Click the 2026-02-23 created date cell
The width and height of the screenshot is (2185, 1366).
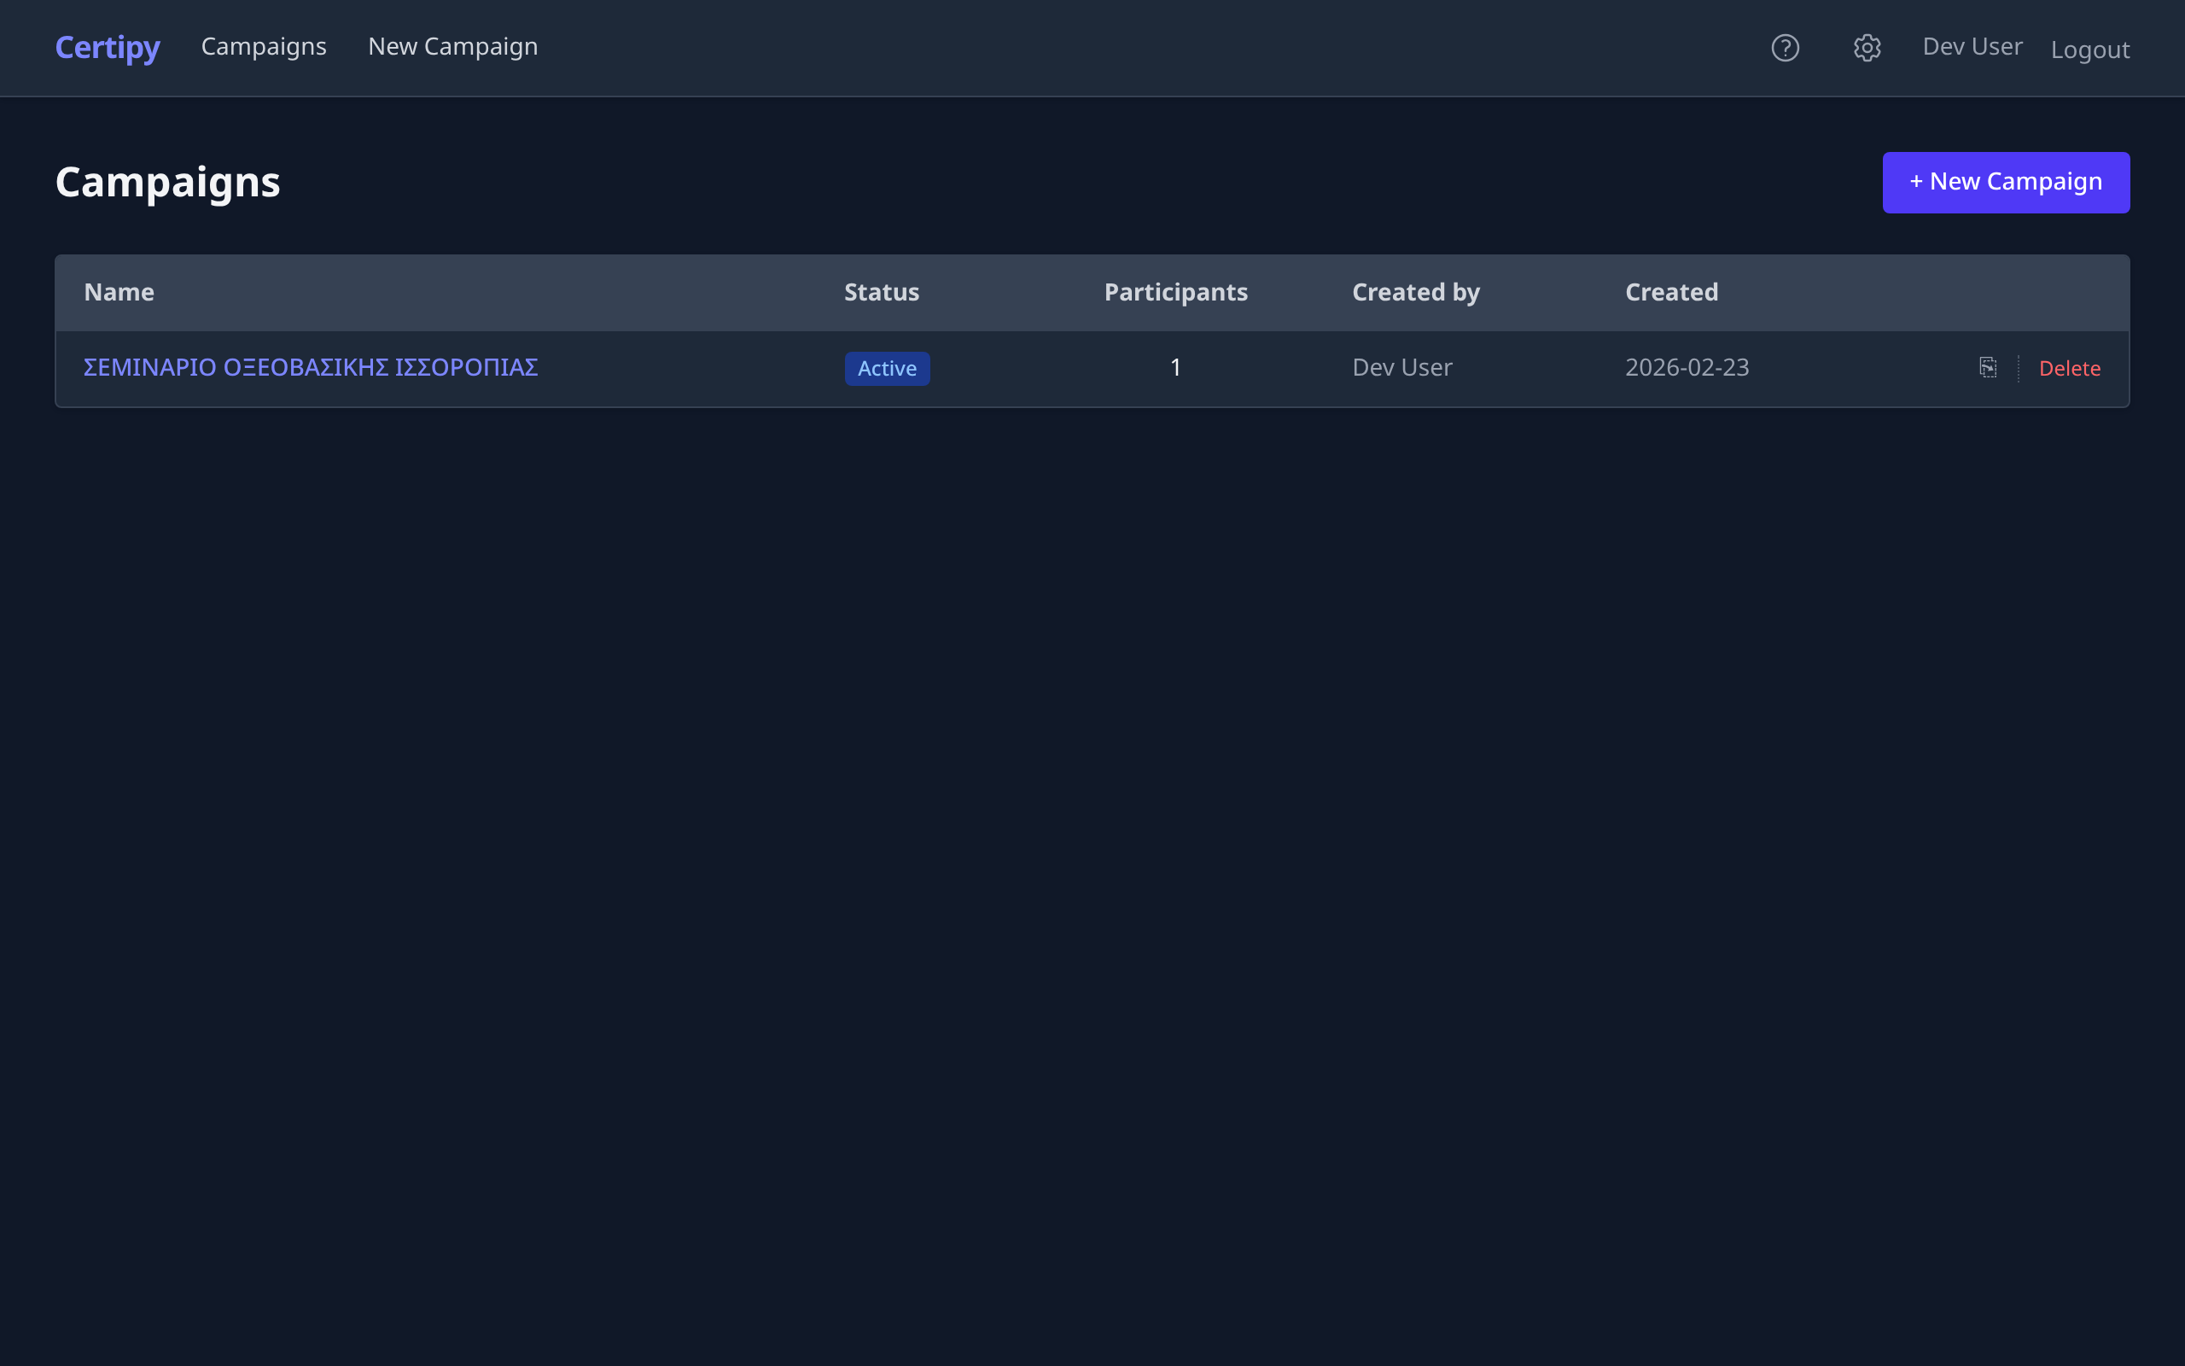pyautogui.click(x=1687, y=367)
